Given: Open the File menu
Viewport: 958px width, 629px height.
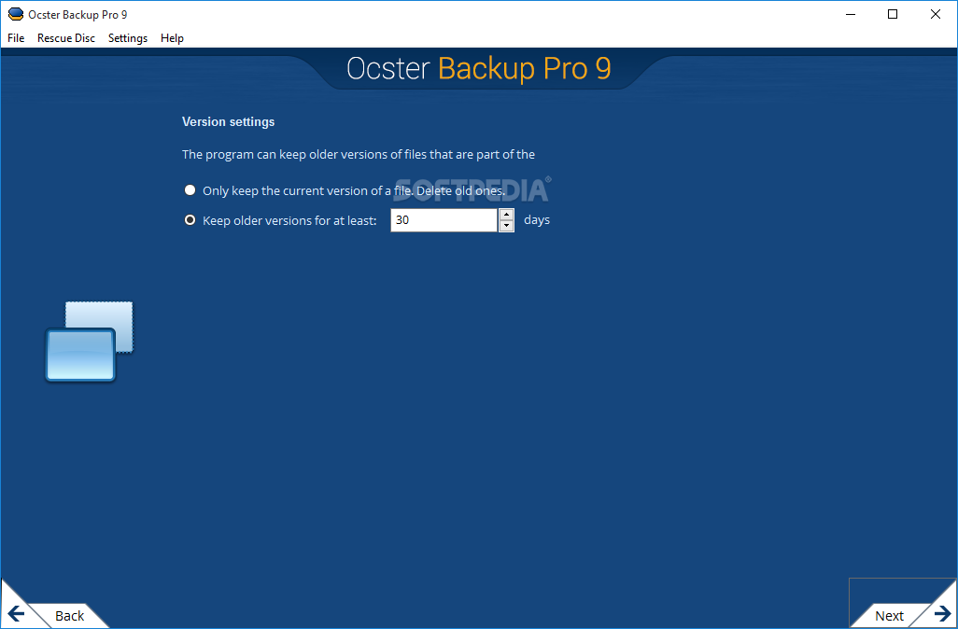Looking at the screenshot, I should click(16, 38).
